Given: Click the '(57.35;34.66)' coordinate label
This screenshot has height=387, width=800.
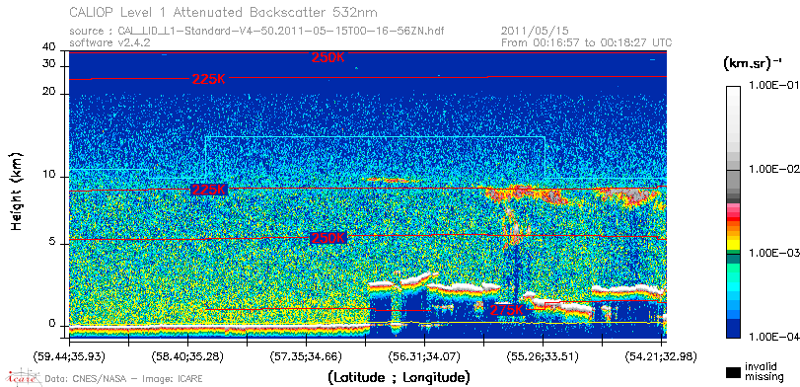Looking at the screenshot, I should point(306,355).
